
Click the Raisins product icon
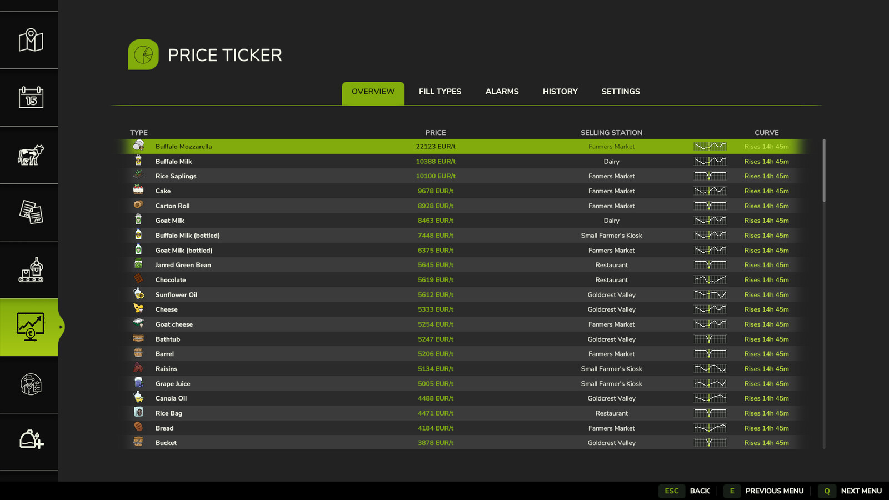[138, 368]
